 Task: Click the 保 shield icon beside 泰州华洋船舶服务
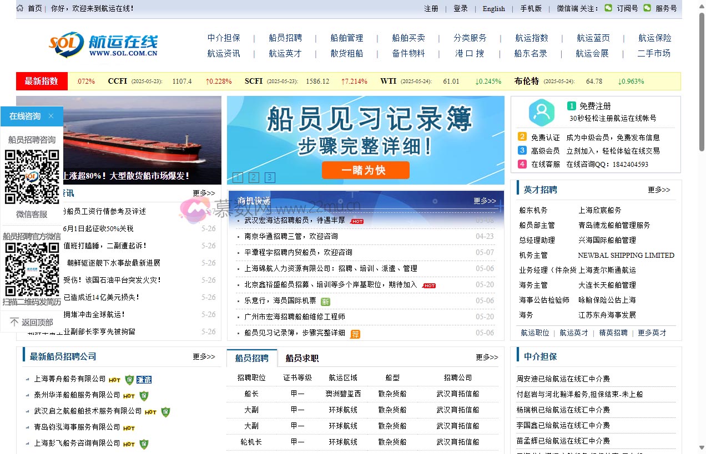click(143, 396)
